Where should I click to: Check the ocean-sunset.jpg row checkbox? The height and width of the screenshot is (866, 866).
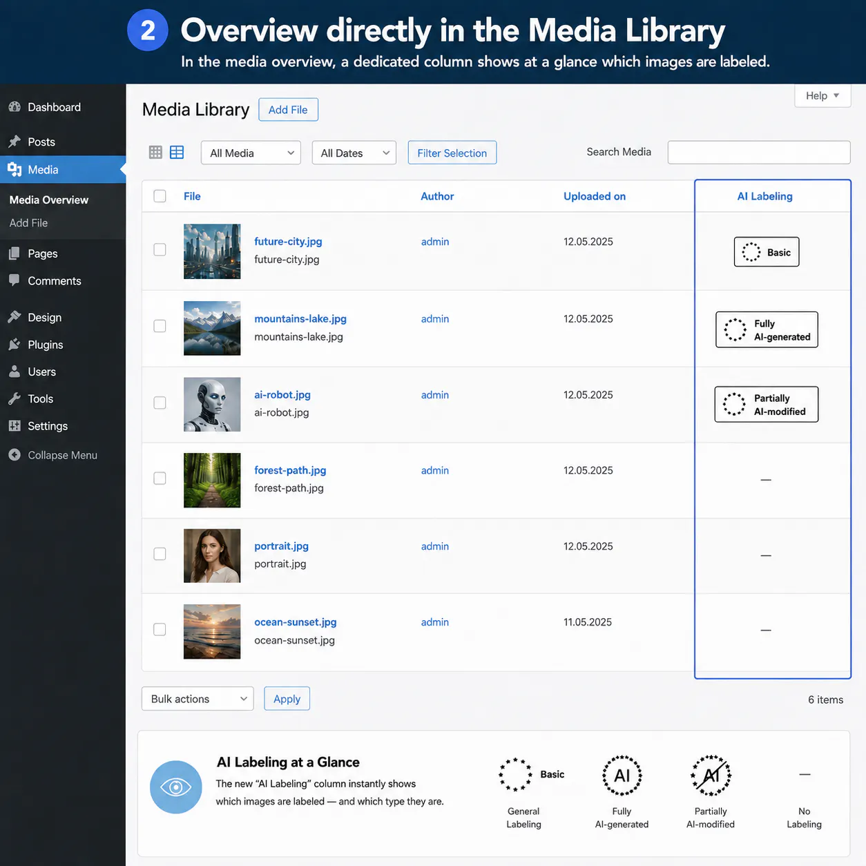click(x=160, y=629)
